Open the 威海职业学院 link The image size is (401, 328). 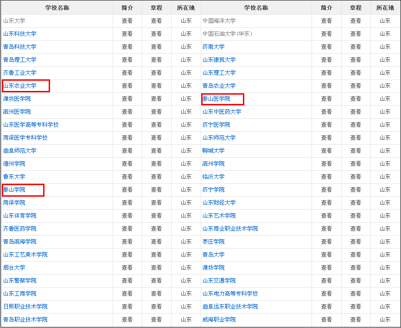click(219, 320)
